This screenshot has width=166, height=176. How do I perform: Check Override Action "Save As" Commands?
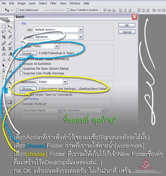tap(21, 94)
